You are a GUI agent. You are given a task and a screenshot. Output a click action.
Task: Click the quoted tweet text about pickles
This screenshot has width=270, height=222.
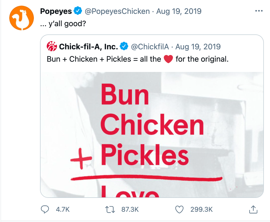tap(137, 59)
